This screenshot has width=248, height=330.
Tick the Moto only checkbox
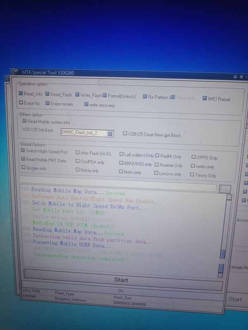[x=121, y=172]
